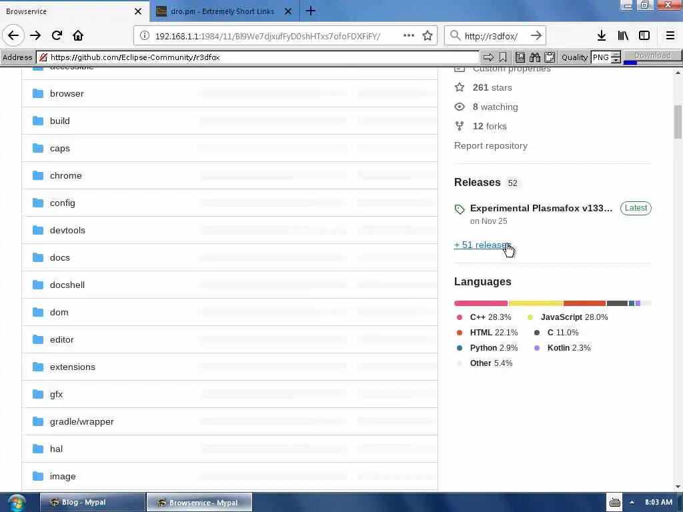Open the 12 forks link
Image resolution: width=683 pixels, height=512 pixels.
(x=490, y=126)
